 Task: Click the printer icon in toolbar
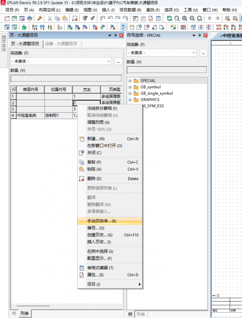30,19
